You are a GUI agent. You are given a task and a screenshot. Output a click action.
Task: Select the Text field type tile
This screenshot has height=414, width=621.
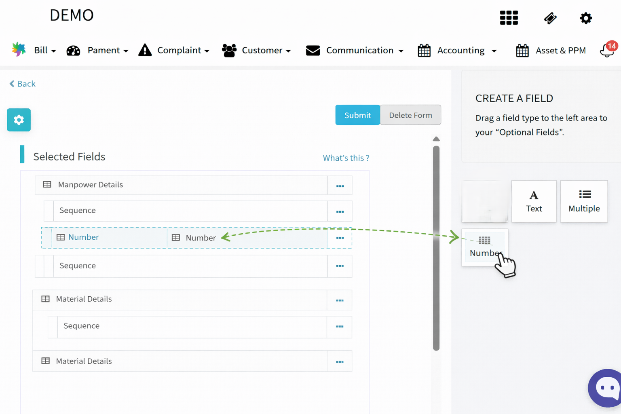click(534, 201)
